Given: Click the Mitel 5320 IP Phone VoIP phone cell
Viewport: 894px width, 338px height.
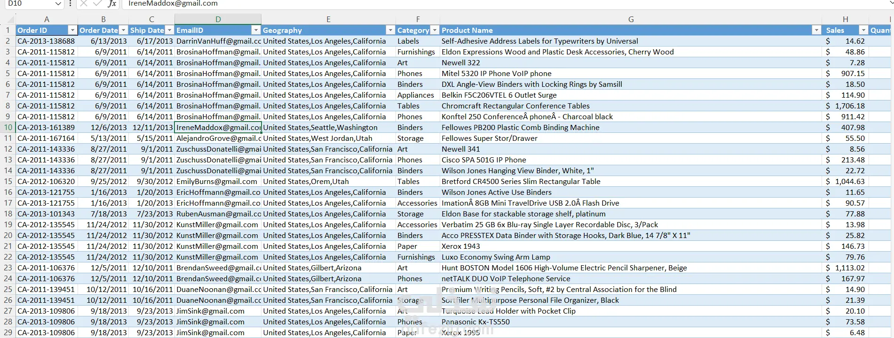Looking at the screenshot, I should tap(631, 73).
